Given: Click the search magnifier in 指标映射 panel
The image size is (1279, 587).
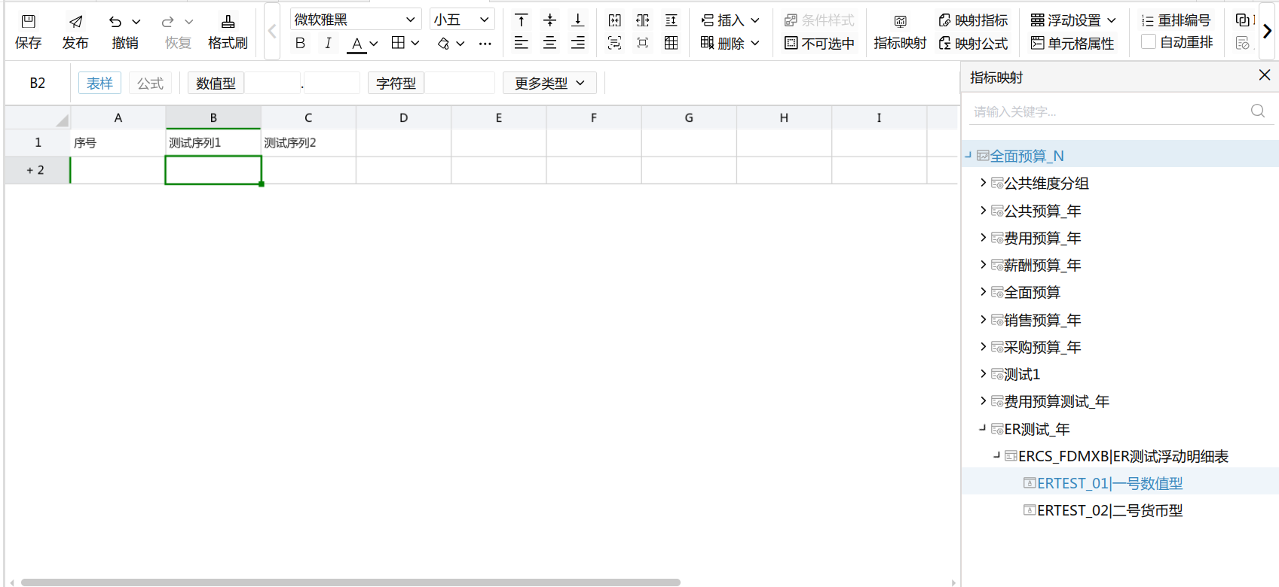Looking at the screenshot, I should click(1257, 111).
